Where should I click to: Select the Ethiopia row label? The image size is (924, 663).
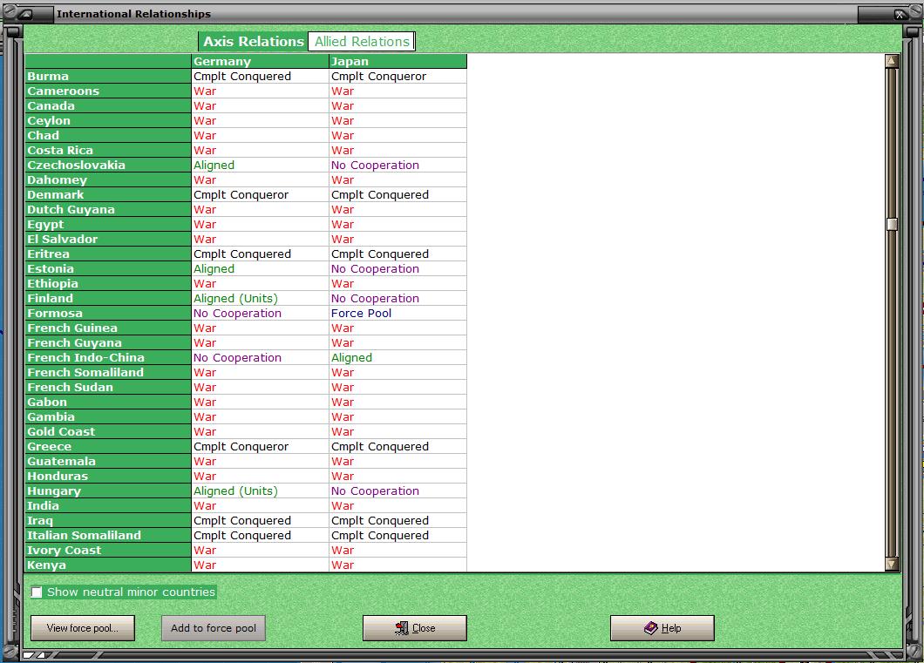click(x=108, y=284)
